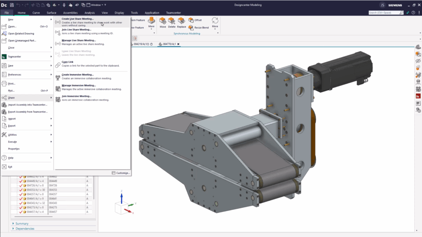The image size is (422, 237).
Task: Click the Customize button in File menu
Action: coord(121,173)
